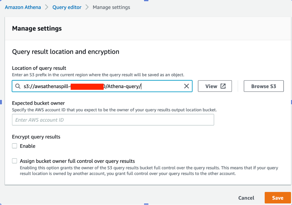Viewport: 292px width, 205px height.
Task: Click the Expected bucket owner label
Action: (38, 103)
